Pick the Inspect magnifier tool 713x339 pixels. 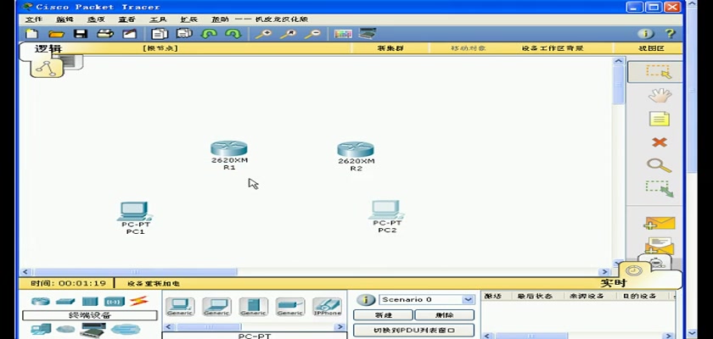(x=659, y=165)
